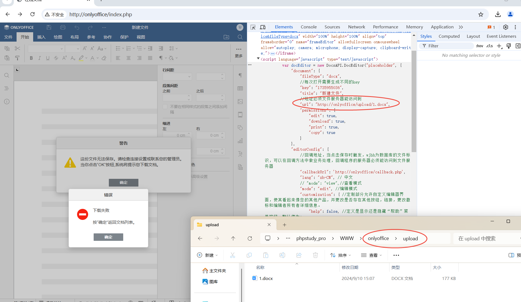
Task: Open the 文件 tab in ONLYOFFICE
Action: click(8, 37)
